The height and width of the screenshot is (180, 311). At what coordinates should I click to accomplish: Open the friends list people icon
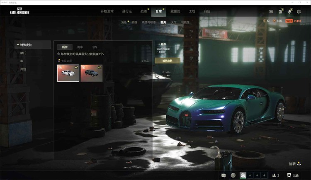coord(275,175)
